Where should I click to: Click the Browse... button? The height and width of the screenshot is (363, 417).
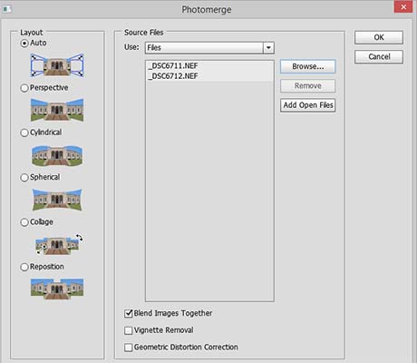tap(307, 66)
